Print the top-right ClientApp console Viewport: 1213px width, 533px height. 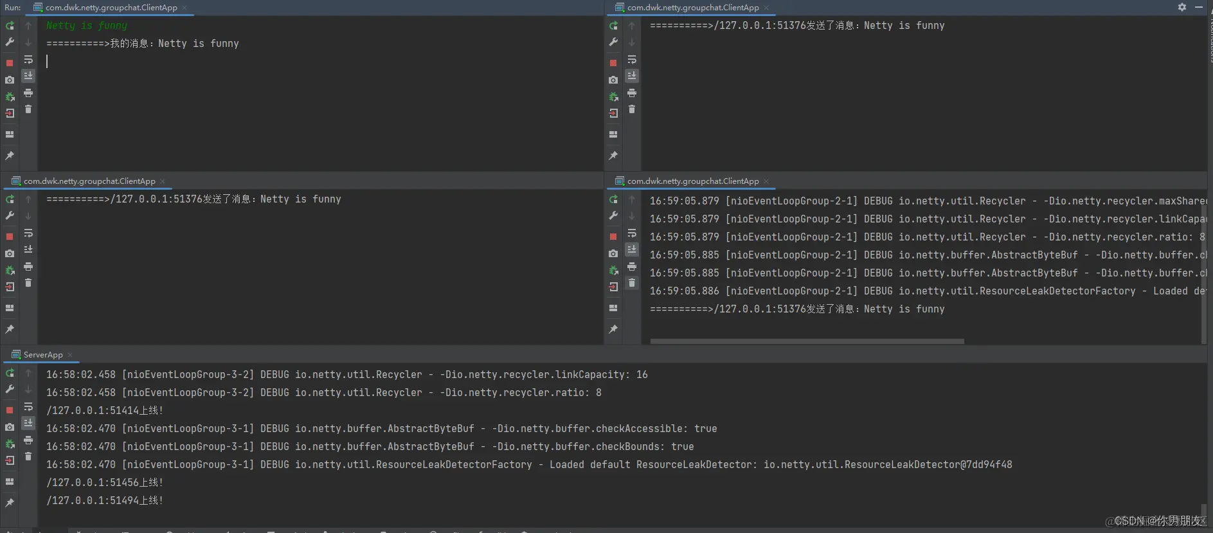pos(632,93)
